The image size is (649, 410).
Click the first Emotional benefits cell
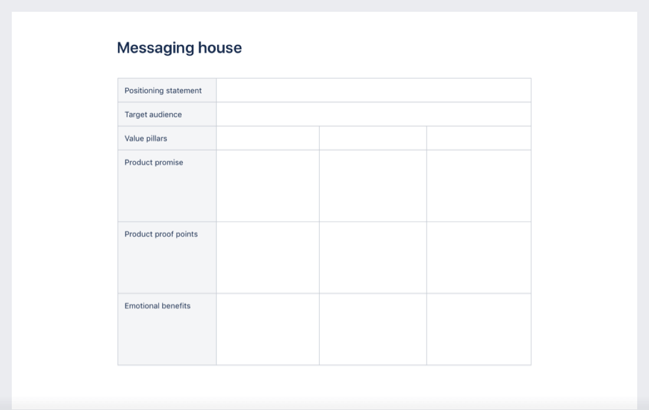267,327
